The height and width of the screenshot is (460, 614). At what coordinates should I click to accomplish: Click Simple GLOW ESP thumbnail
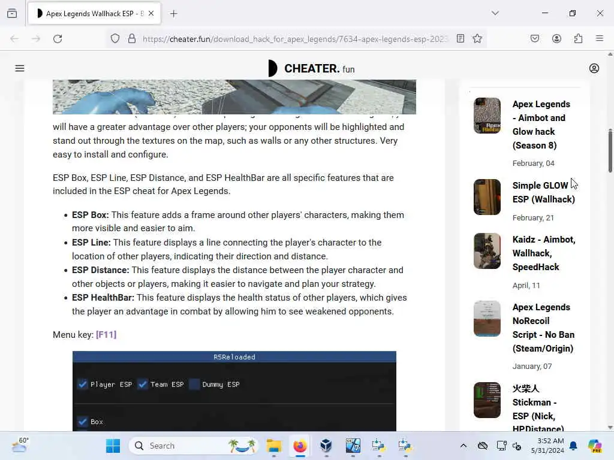click(x=487, y=196)
